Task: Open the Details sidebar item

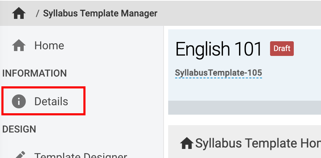Action: click(x=51, y=102)
